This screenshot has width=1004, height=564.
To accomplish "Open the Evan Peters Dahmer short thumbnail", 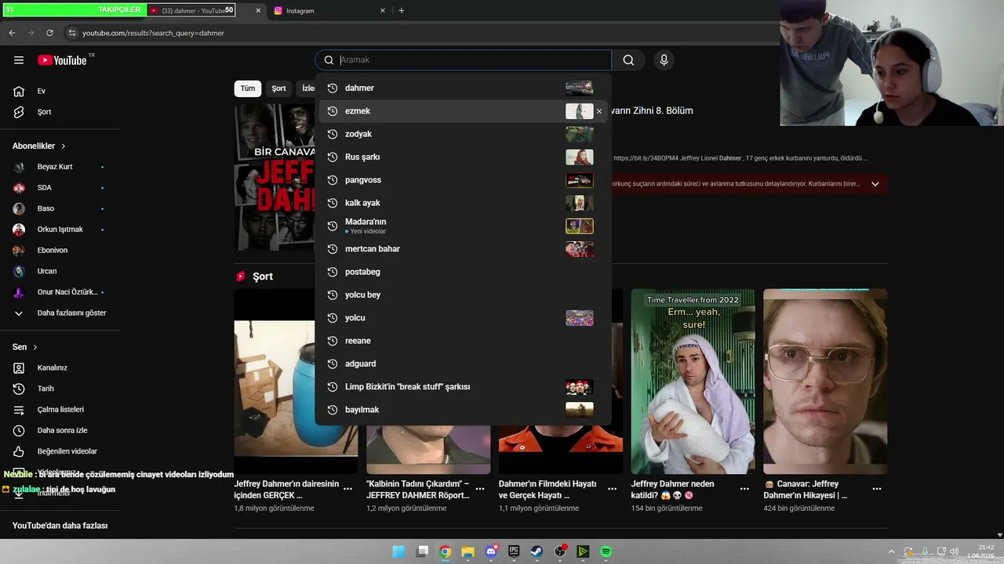I will (x=825, y=381).
